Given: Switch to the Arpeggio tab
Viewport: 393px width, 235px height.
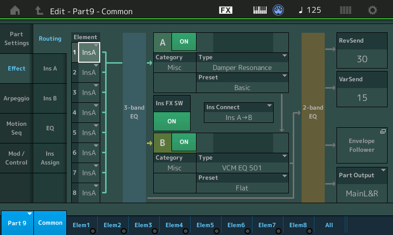Looking at the screenshot, I should tap(16, 98).
